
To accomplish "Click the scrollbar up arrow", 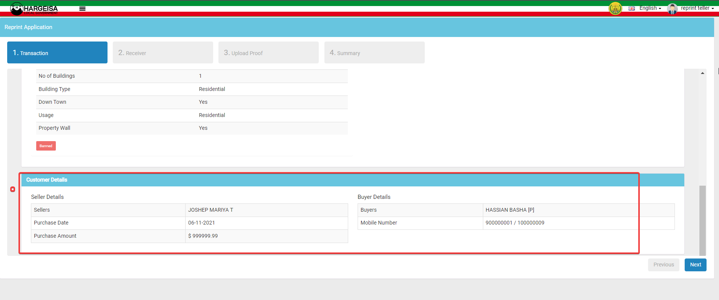I will [x=702, y=73].
